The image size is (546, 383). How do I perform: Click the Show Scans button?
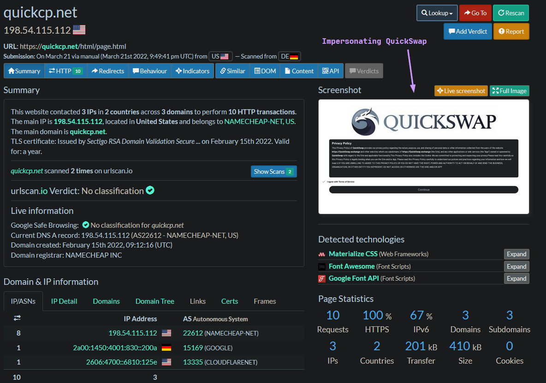274,171
